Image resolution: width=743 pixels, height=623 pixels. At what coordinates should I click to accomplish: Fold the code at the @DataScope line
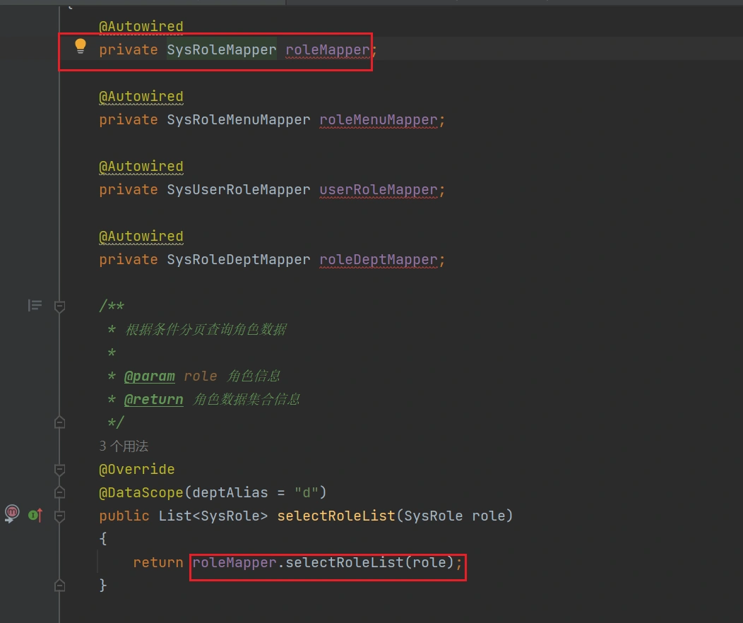pos(60,492)
